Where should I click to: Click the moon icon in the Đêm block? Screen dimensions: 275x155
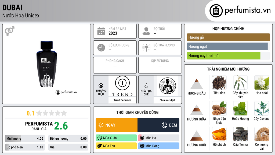[164, 125]
